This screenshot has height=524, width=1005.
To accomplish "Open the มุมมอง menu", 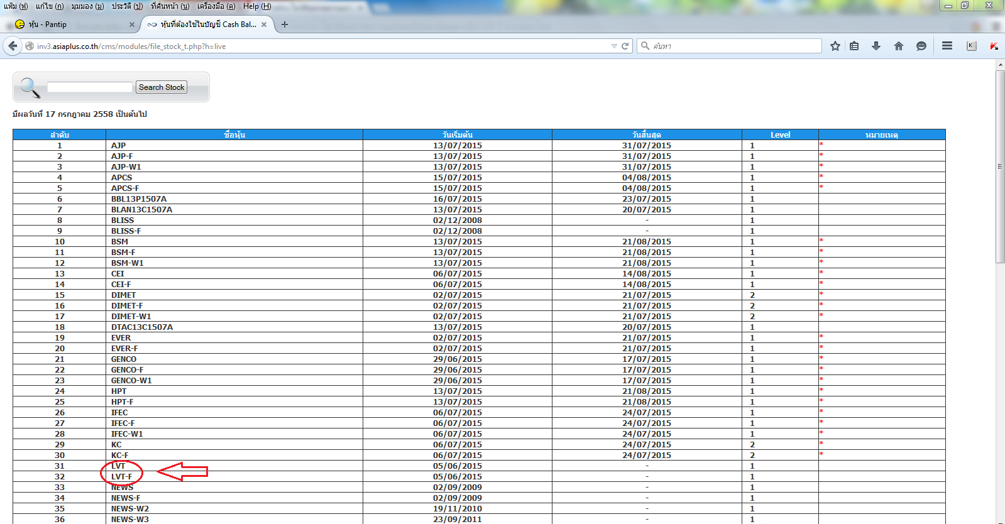I will point(87,6).
